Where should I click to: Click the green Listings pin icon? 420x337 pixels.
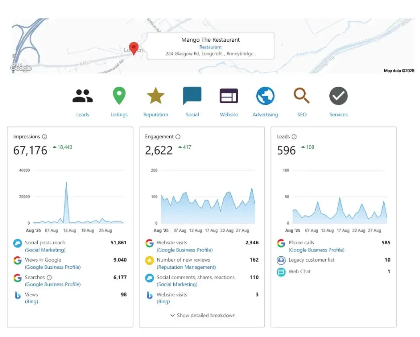[119, 96]
